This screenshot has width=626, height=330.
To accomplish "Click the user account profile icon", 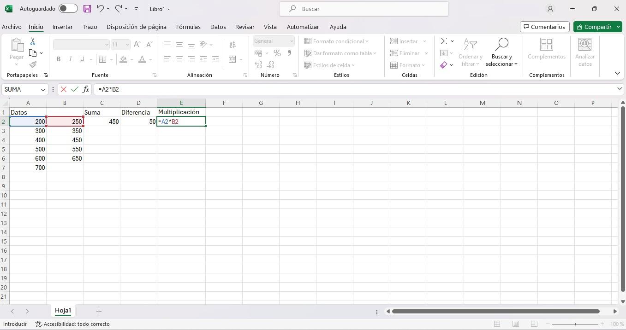I will click(x=550, y=9).
